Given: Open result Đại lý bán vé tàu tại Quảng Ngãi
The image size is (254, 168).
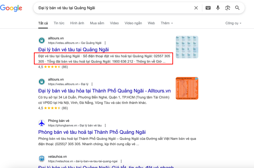Looking at the screenshot, I should pos(74,50).
